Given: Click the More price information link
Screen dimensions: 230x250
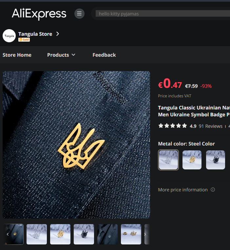Looking at the screenshot, I should point(183,190).
